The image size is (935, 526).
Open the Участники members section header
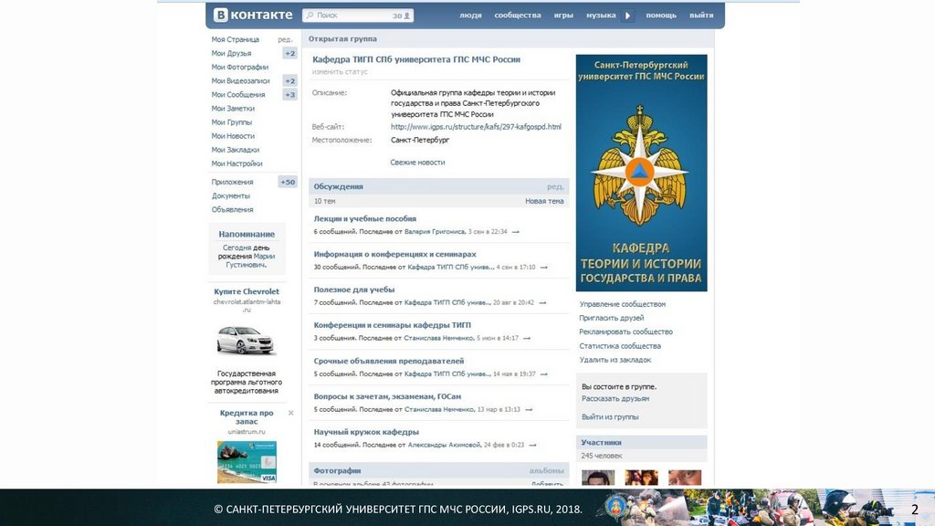point(642,443)
